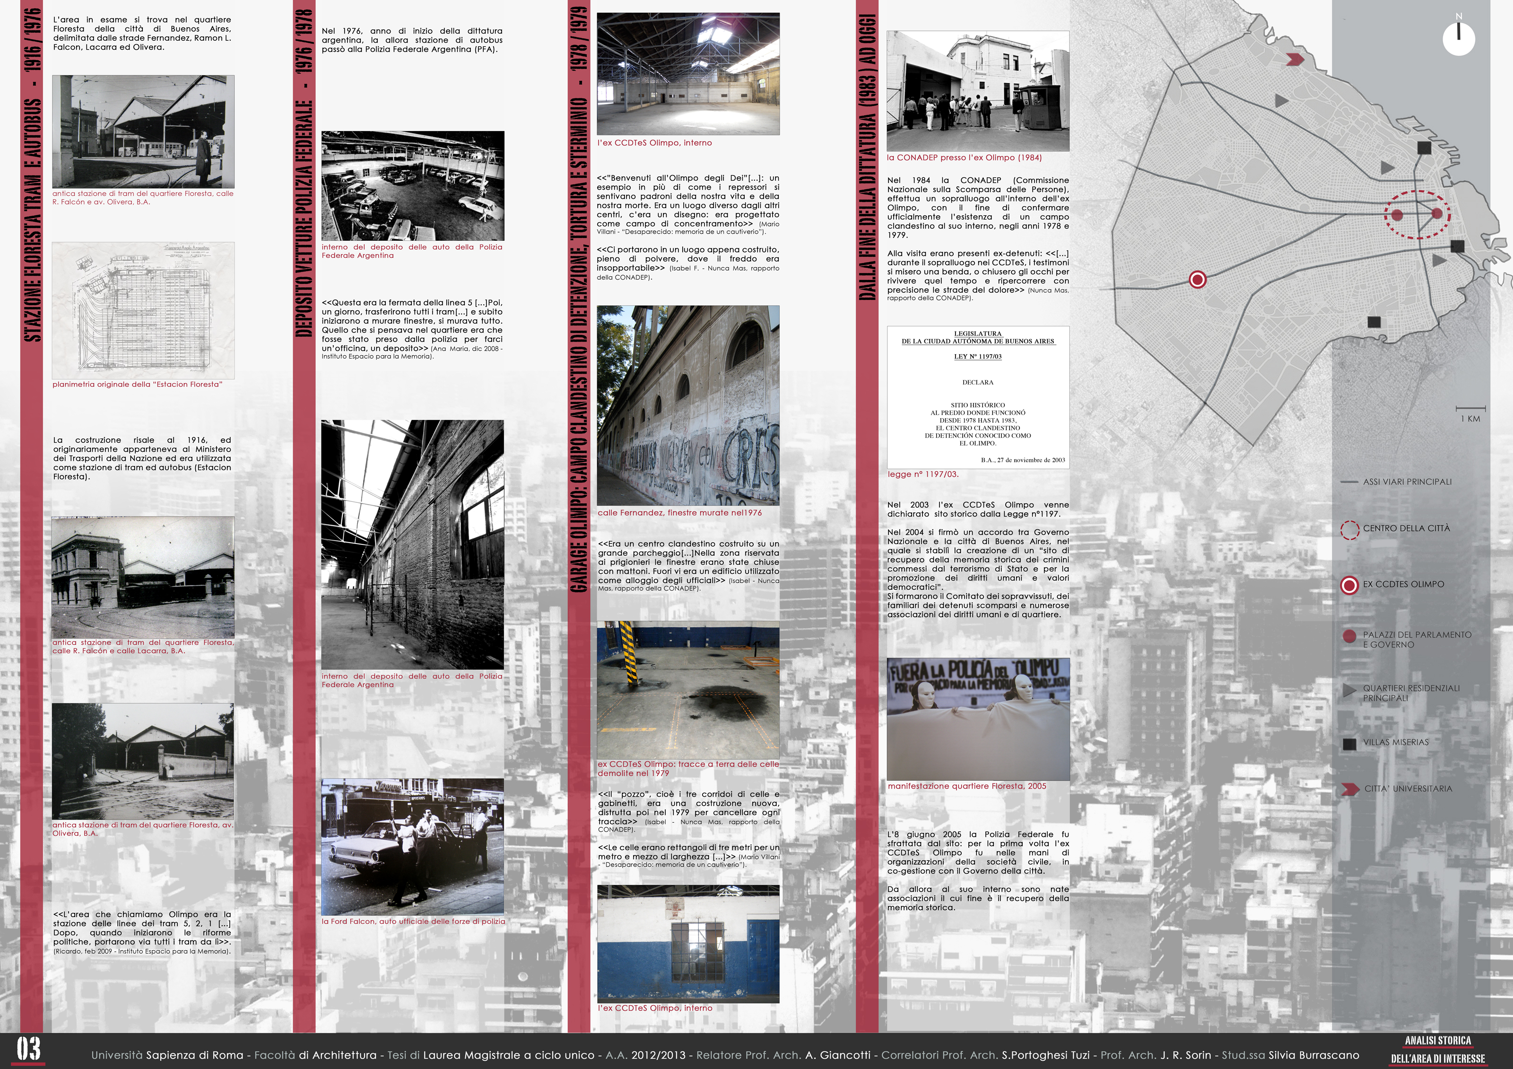
Task: Open the original Estacion Floresta plan drawing
Action: point(143,310)
